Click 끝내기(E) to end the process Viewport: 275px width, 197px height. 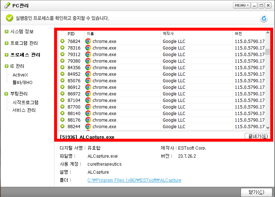click(x=257, y=136)
